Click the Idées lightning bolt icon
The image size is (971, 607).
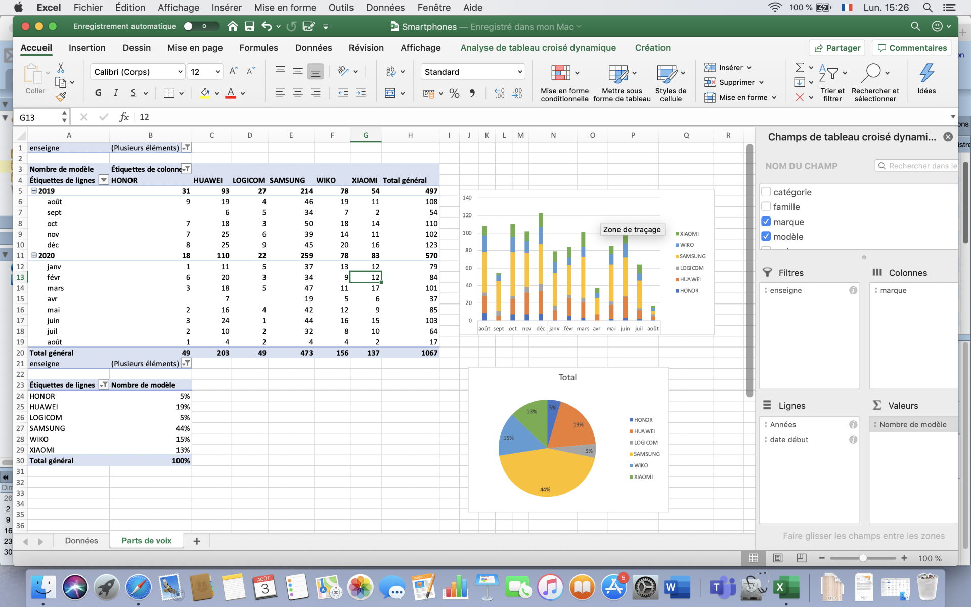click(926, 73)
